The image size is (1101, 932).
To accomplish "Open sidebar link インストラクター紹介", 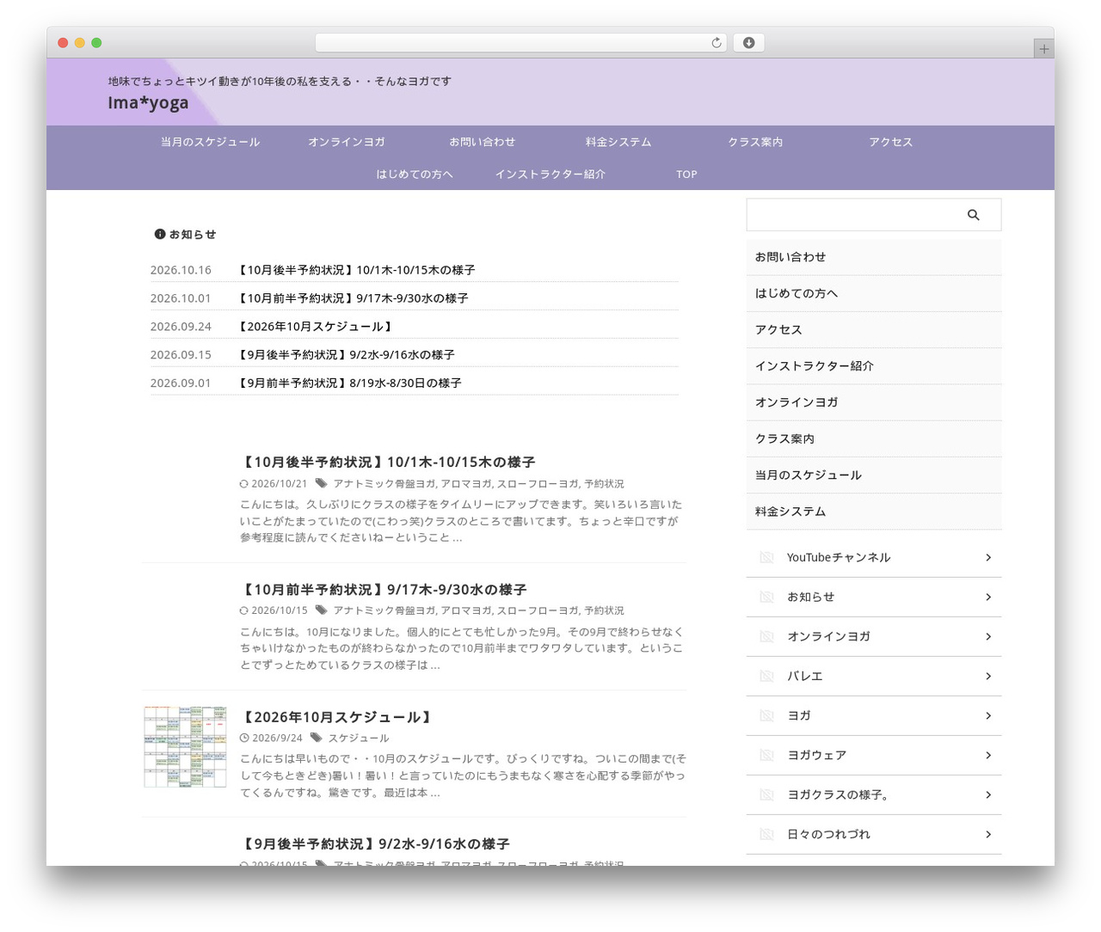I will 815,366.
